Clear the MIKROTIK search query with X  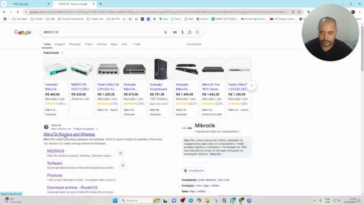166,32
